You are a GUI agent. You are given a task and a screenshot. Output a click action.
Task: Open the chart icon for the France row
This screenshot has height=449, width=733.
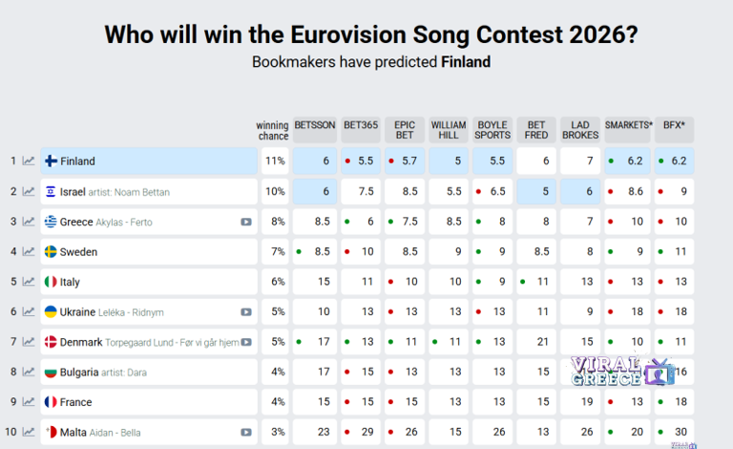[29, 402]
